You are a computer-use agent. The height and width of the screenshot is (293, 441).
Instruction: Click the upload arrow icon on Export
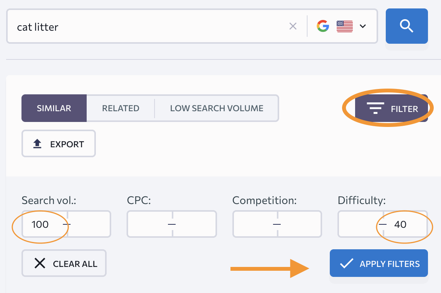tap(37, 144)
